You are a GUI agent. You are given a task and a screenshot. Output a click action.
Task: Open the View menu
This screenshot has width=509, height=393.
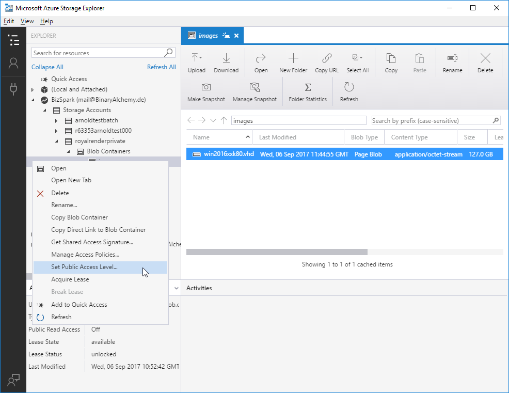tap(27, 21)
